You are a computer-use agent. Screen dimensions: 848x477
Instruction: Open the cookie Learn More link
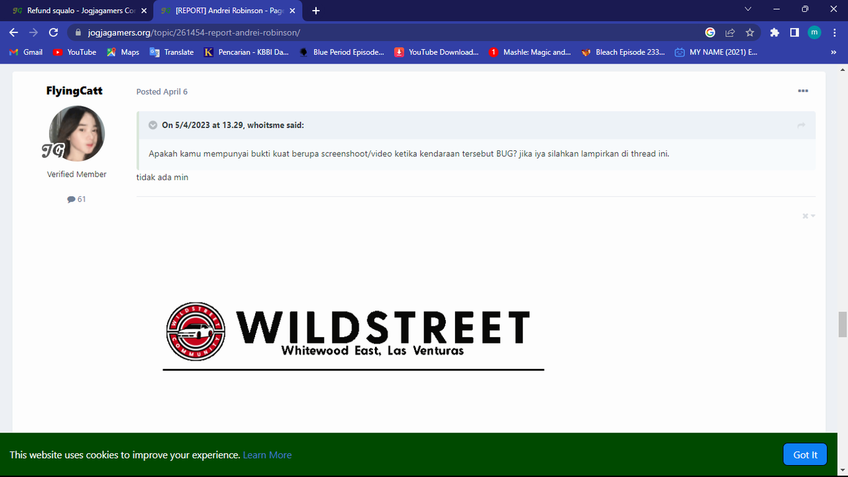point(267,454)
